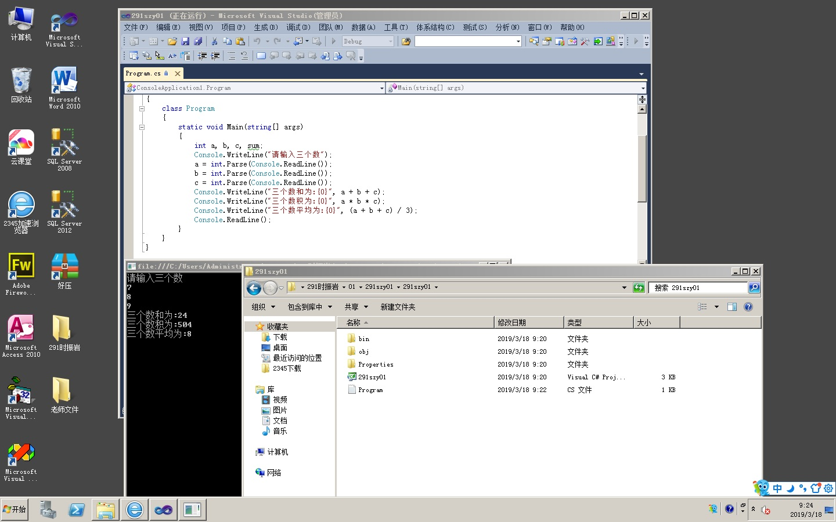
Task: Select 桌面 in Explorer favorites
Action: pos(280,347)
